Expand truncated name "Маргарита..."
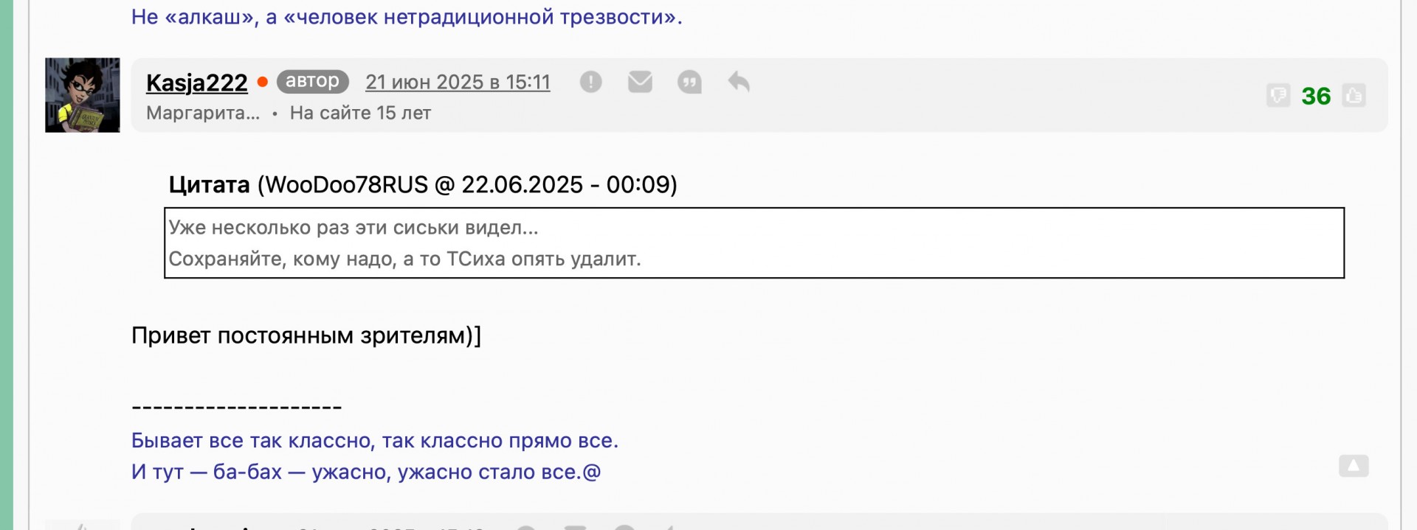This screenshot has height=530, width=1417. pos(203,113)
